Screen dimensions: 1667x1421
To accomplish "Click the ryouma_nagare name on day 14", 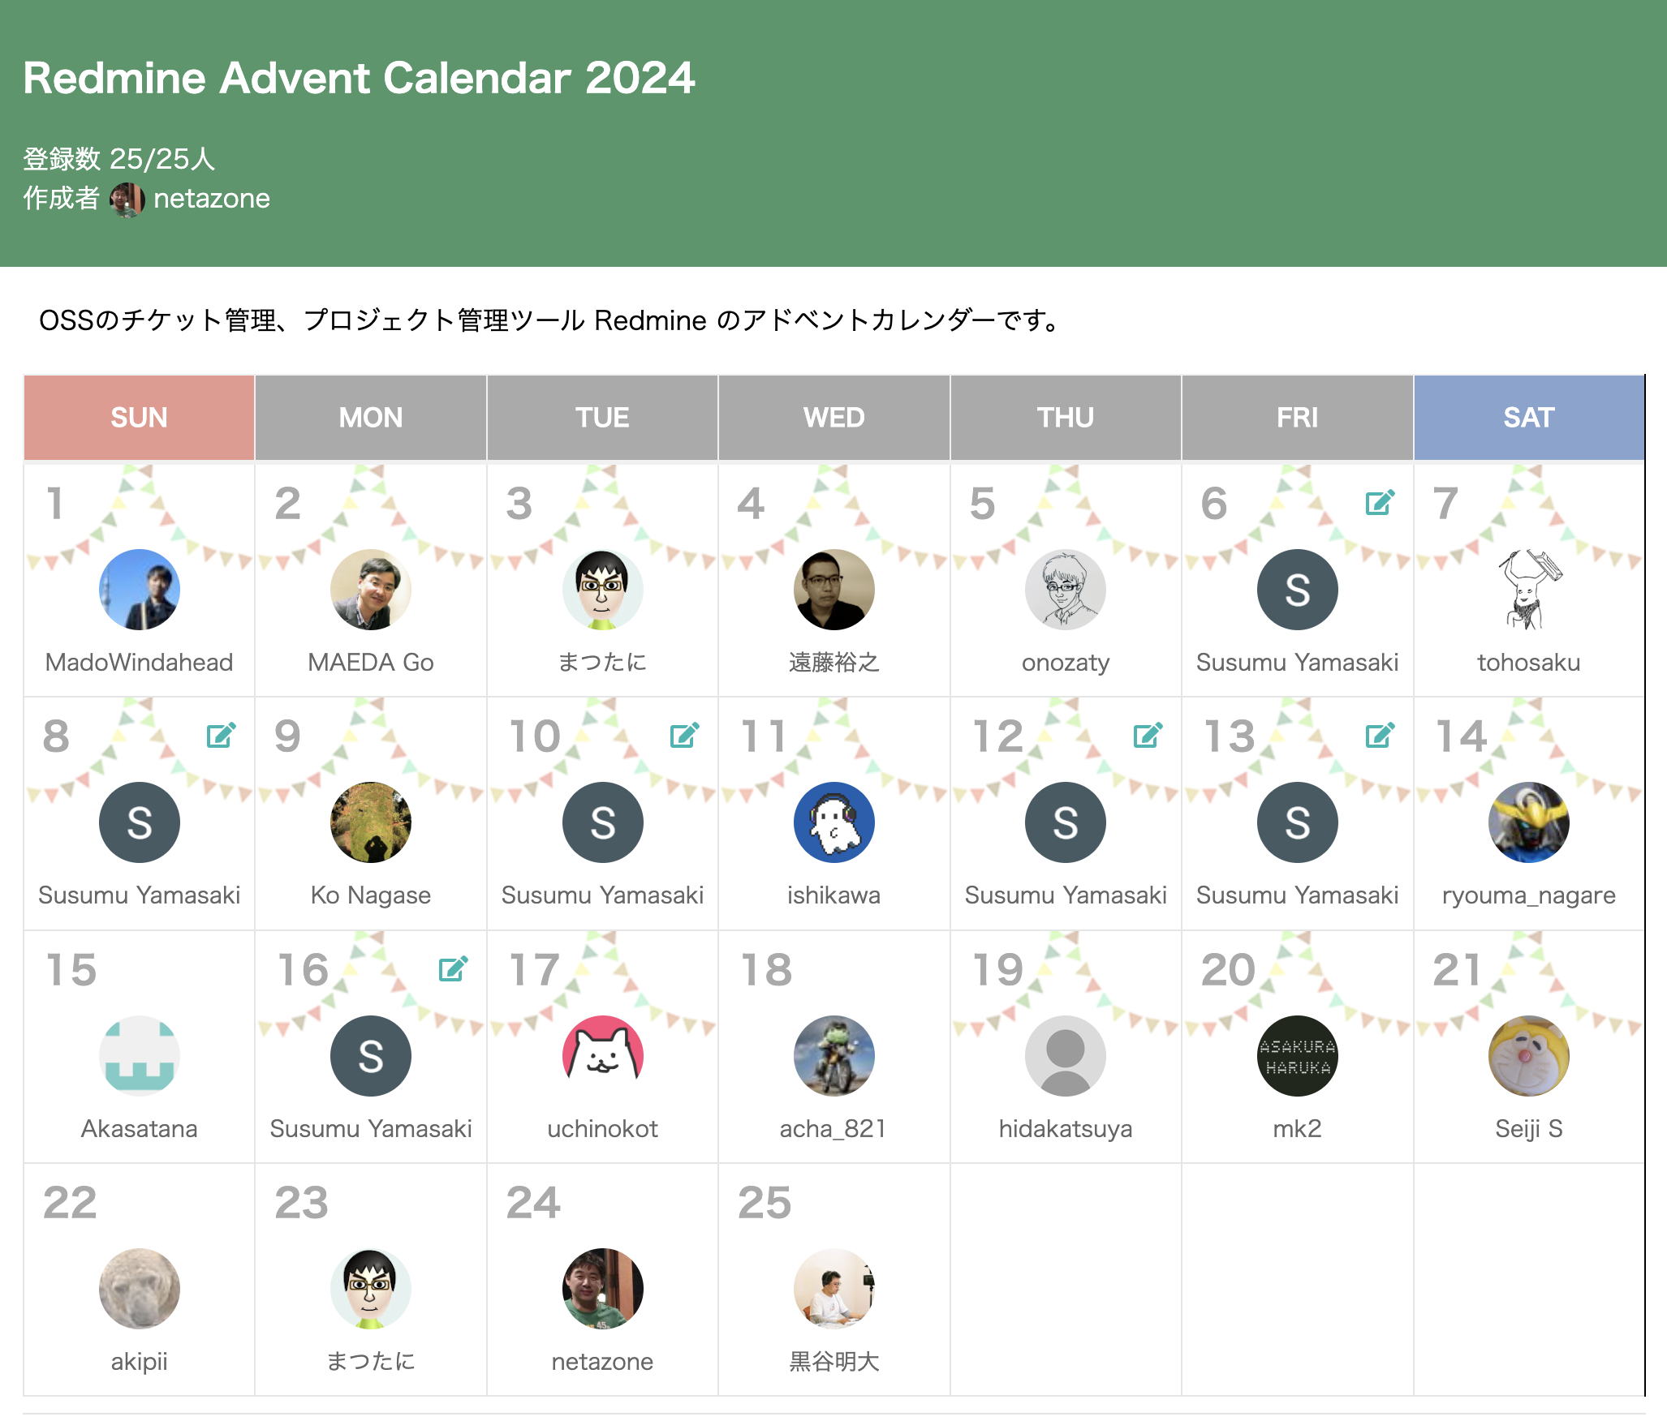I will click(1528, 895).
